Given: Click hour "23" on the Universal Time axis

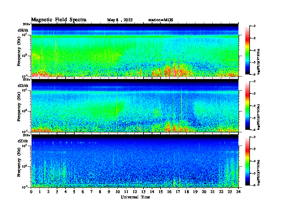Looking at the screenshot, I should click(229, 192).
